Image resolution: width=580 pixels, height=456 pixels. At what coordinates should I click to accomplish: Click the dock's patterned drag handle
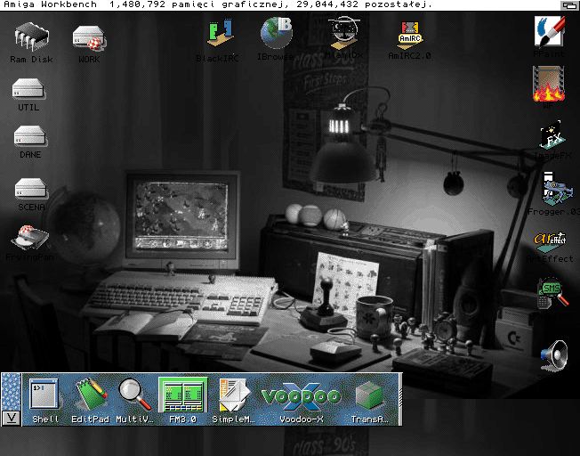[x=11, y=392]
